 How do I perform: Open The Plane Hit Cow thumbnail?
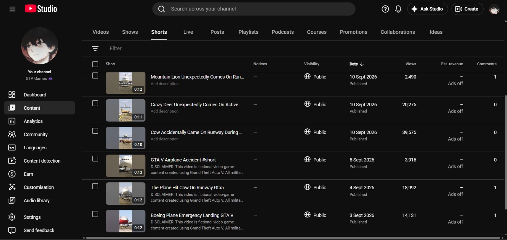pos(125,193)
